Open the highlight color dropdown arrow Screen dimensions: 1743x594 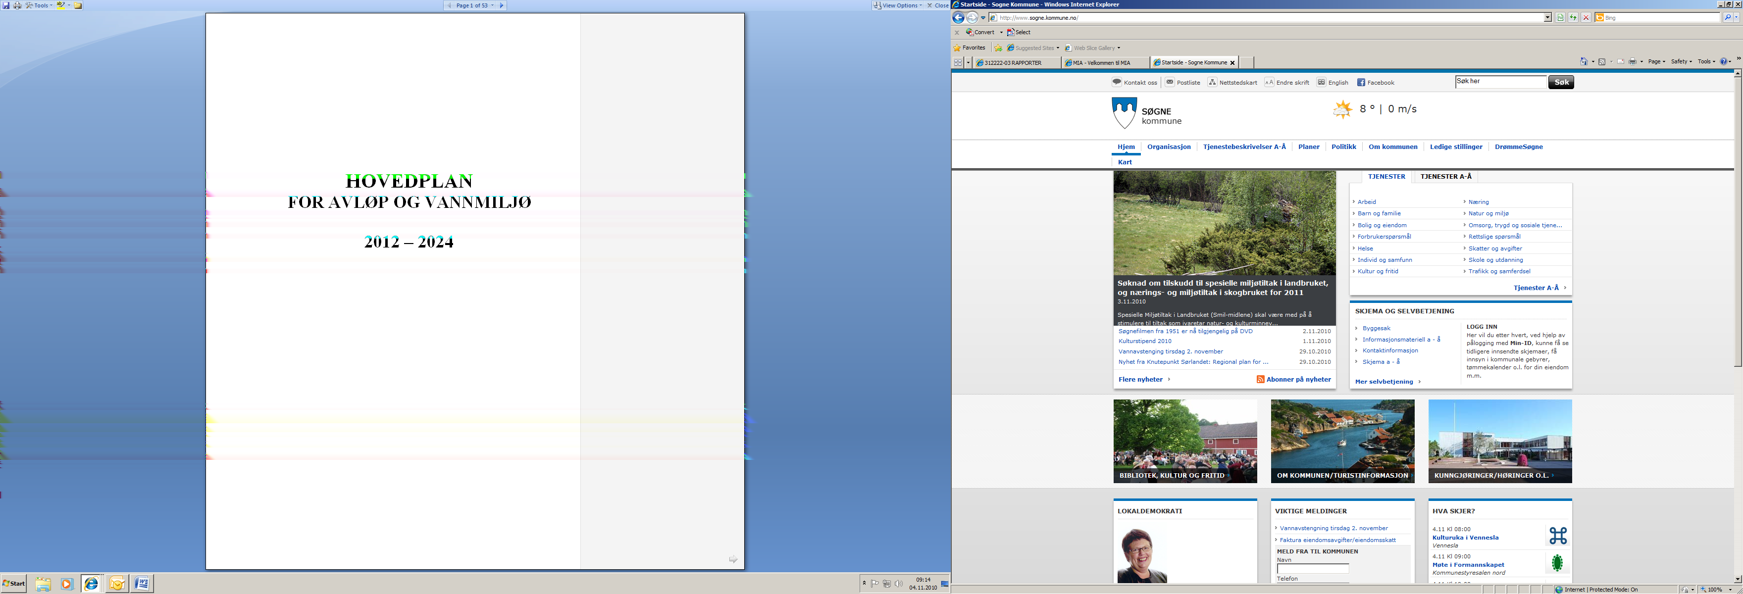(x=69, y=5)
